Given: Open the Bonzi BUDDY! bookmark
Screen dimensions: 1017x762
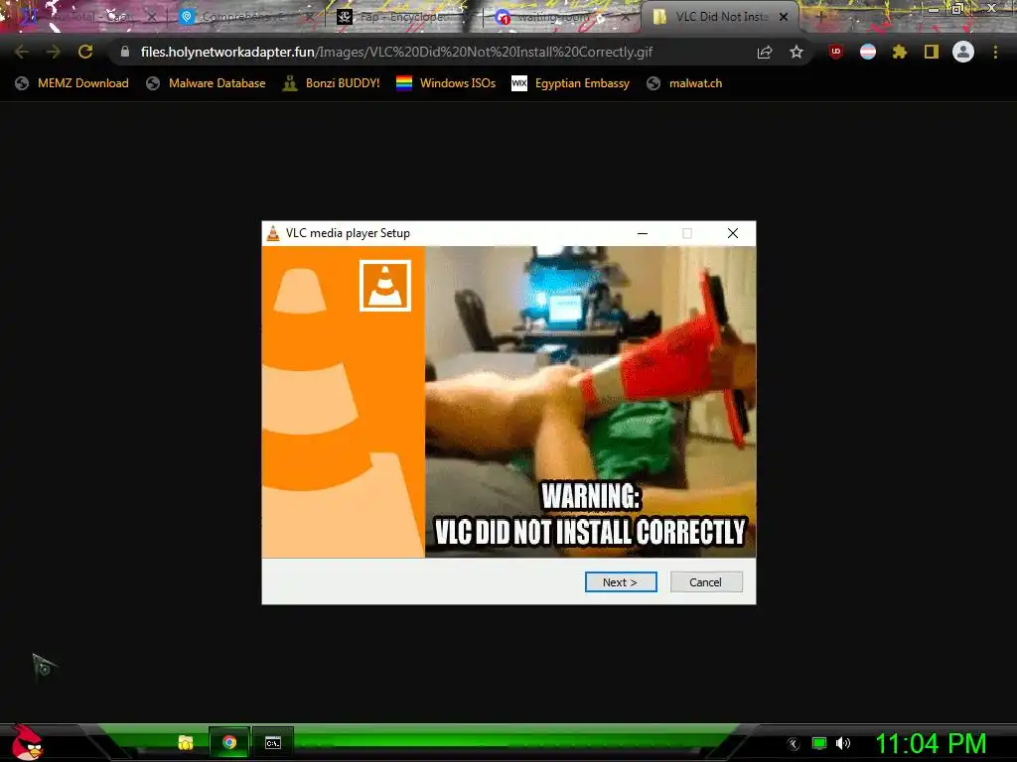Looking at the screenshot, I should (332, 83).
